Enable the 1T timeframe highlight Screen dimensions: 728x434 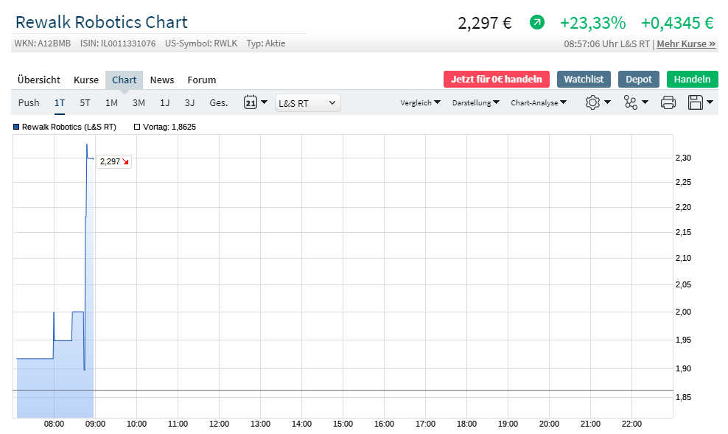pos(59,102)
